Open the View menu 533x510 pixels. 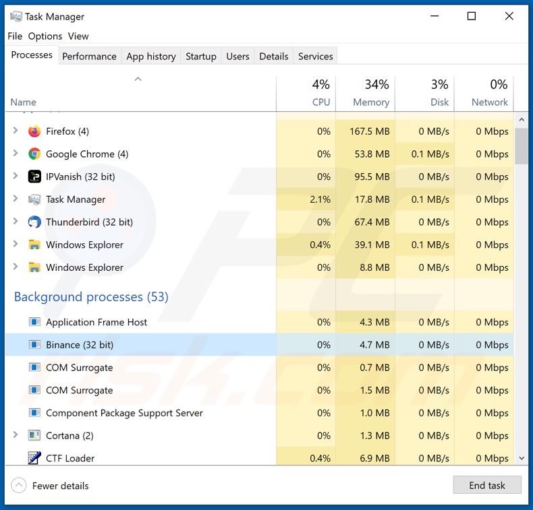pos(78,36)
